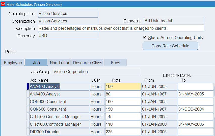215x136 pixels.
Task: Click the record selector of rate 110 row
Action: point(28,124)
